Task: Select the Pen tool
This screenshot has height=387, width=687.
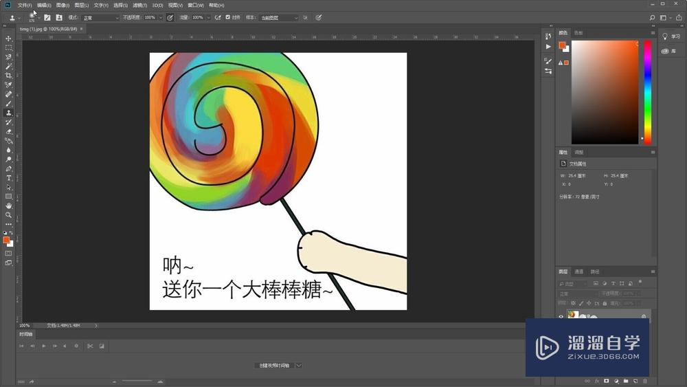Action: [x=8, y=168]
